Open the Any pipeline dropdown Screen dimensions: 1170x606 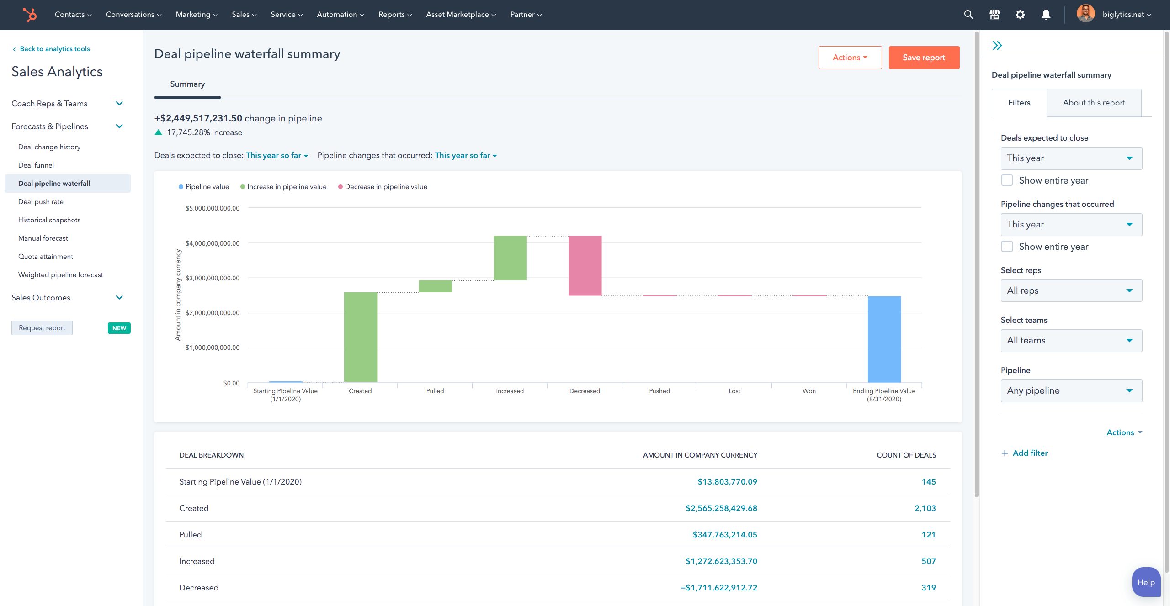click(1071, 390)
